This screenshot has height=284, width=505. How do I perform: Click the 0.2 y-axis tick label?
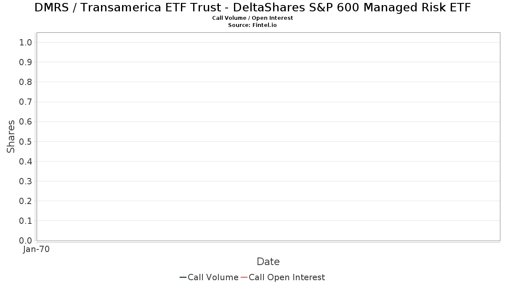click(x=26, y=201)
